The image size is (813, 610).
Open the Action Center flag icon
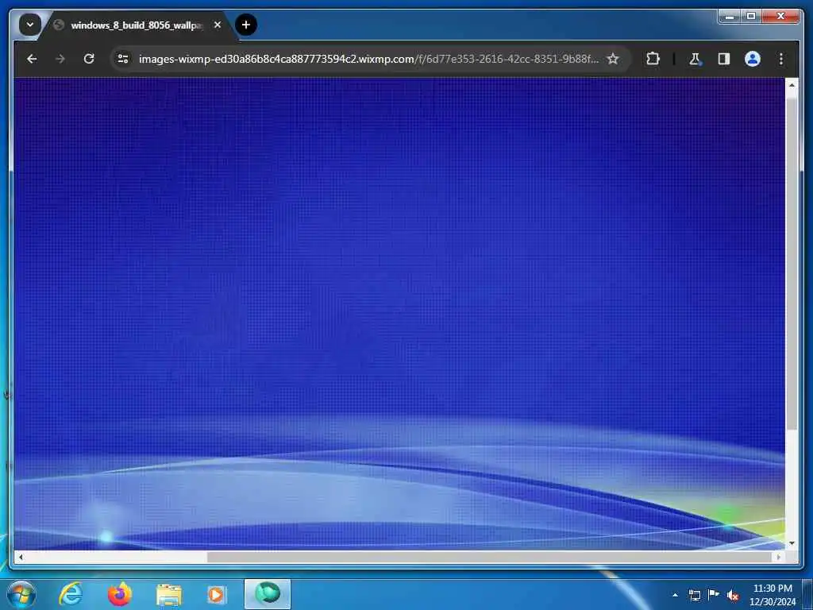tap(714, 595)
